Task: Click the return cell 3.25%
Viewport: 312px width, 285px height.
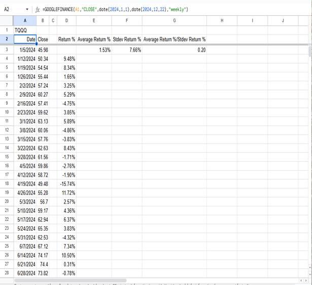Action: pyautogui.click(x=66, y=86)
